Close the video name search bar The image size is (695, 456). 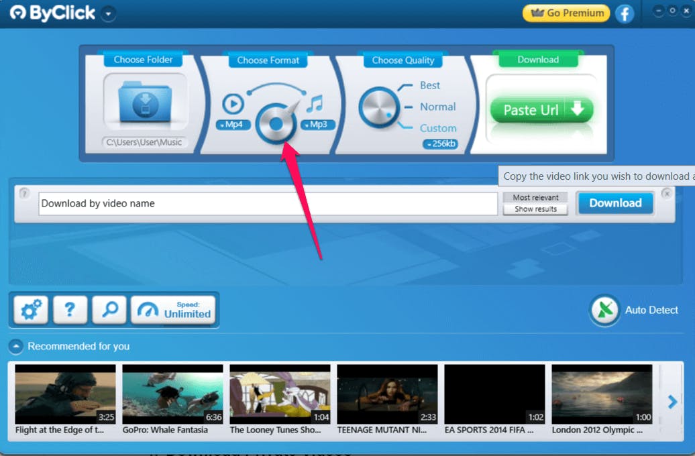pyautogui.click(x=667, y=194)
